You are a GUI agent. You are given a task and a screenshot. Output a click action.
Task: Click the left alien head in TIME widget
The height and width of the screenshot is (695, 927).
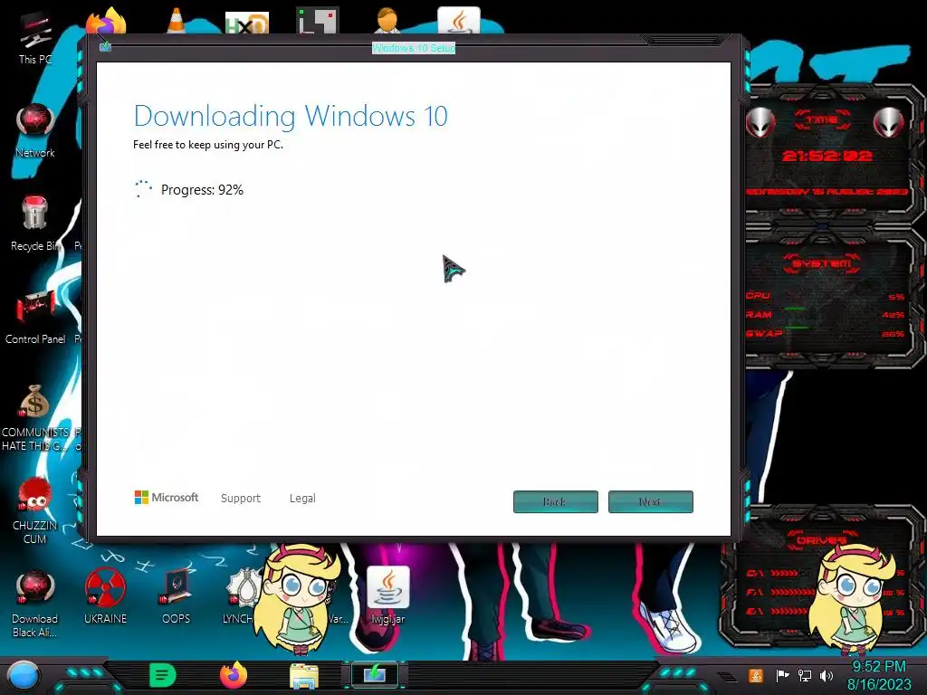pyautogui.click(x=760, y=122)
